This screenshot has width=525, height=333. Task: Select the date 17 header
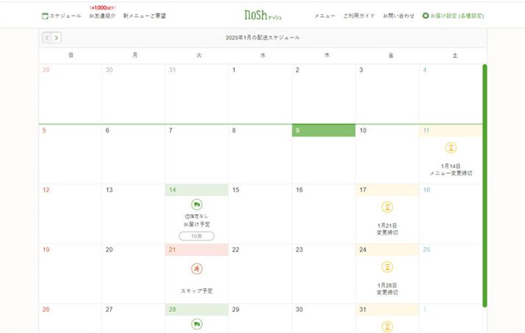(x=388, y=190)
